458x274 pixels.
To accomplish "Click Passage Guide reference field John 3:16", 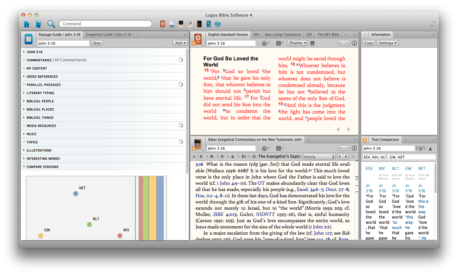I will 63,43.
